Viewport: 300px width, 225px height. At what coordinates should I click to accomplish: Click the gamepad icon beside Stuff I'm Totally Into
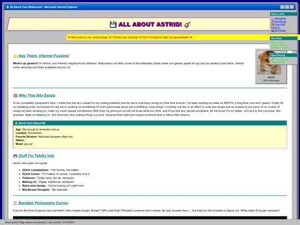click(15, 156)
